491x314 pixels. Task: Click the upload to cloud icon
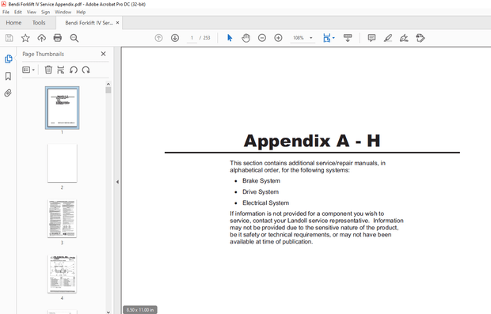click(x=41, y=38)
